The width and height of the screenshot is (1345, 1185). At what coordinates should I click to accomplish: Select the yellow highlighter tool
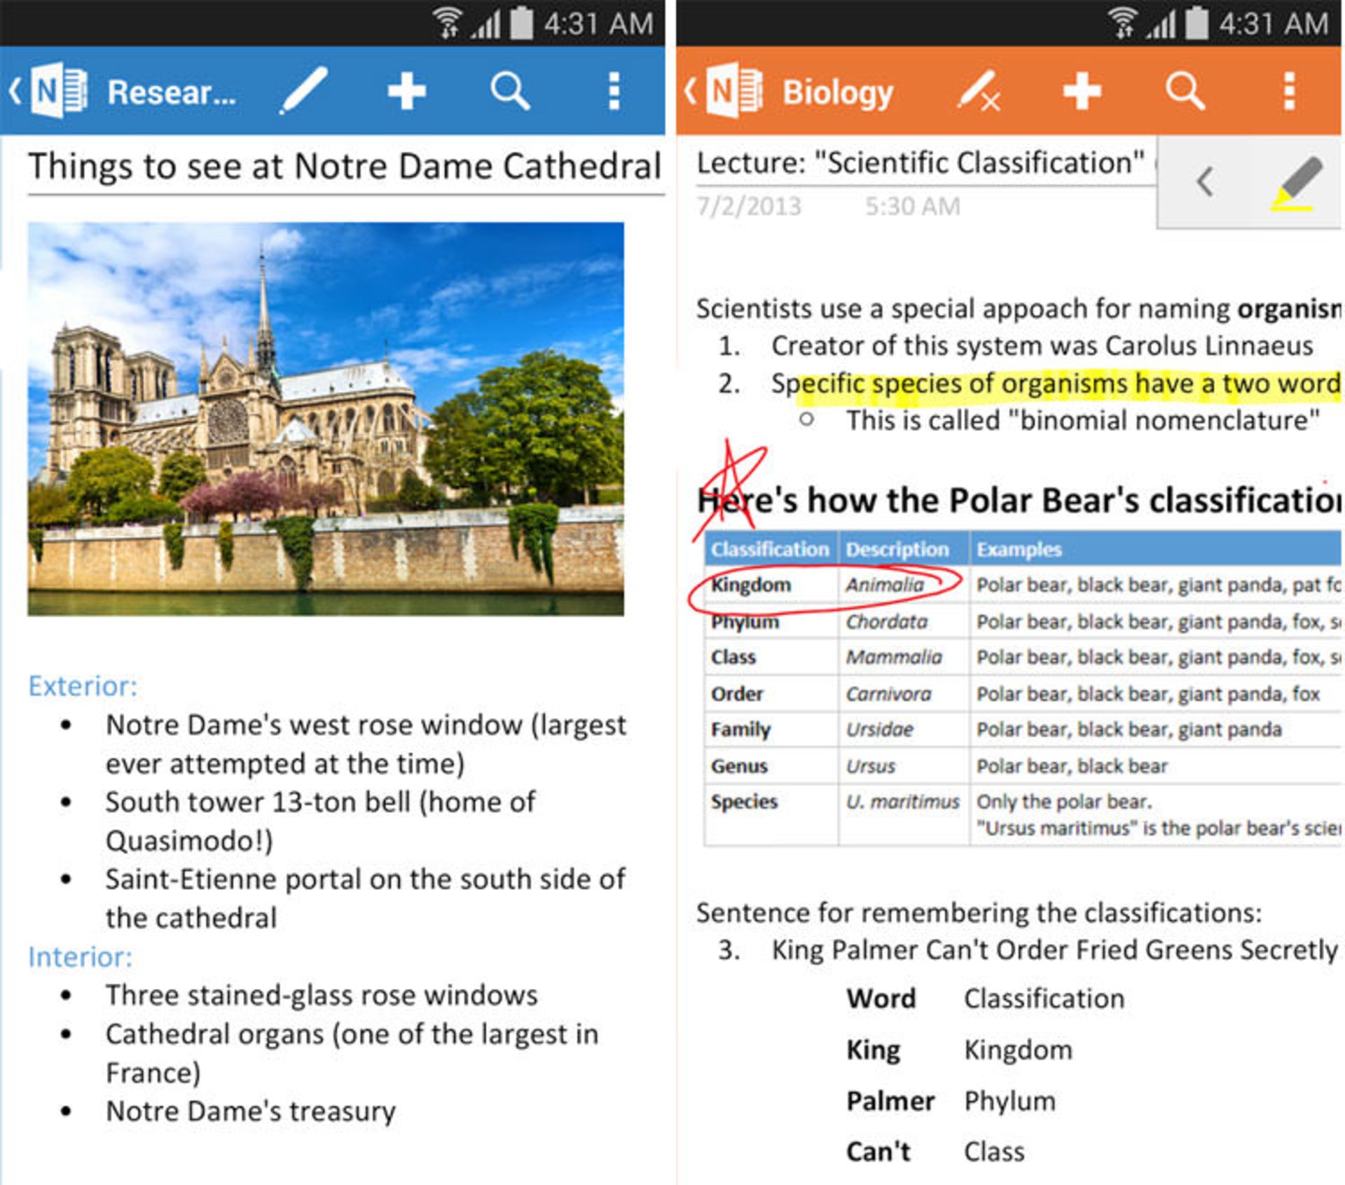pos(1296,183)
